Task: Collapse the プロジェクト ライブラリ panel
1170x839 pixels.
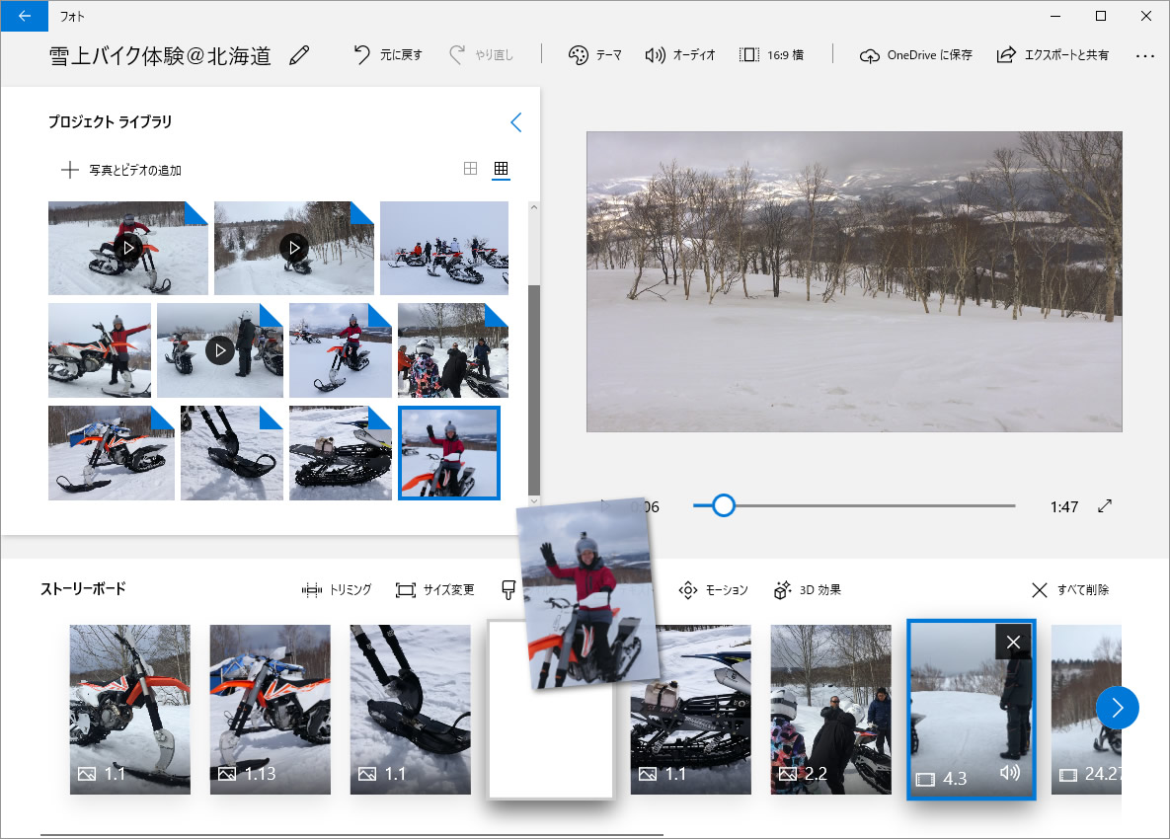Action: (x=515, y=122)
